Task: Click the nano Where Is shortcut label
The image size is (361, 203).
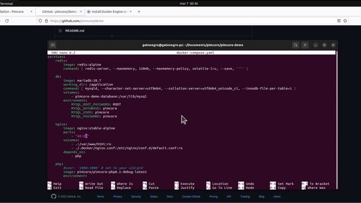Action: (x=125, y=184)
